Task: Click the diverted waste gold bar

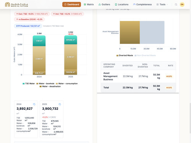Action: (130, 32)
